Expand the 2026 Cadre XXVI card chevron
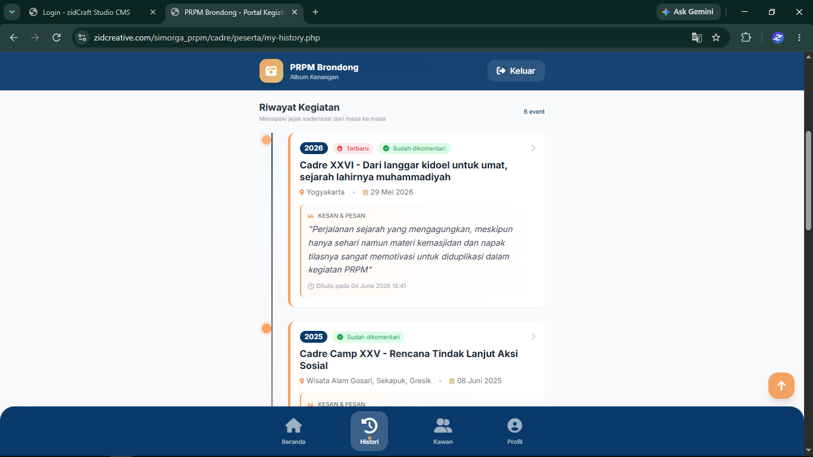The image size is (813, 457). pos(533,148)
